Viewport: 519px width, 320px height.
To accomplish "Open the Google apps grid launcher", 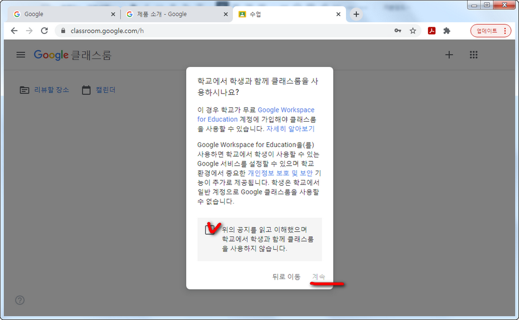I will click(473, 55).
